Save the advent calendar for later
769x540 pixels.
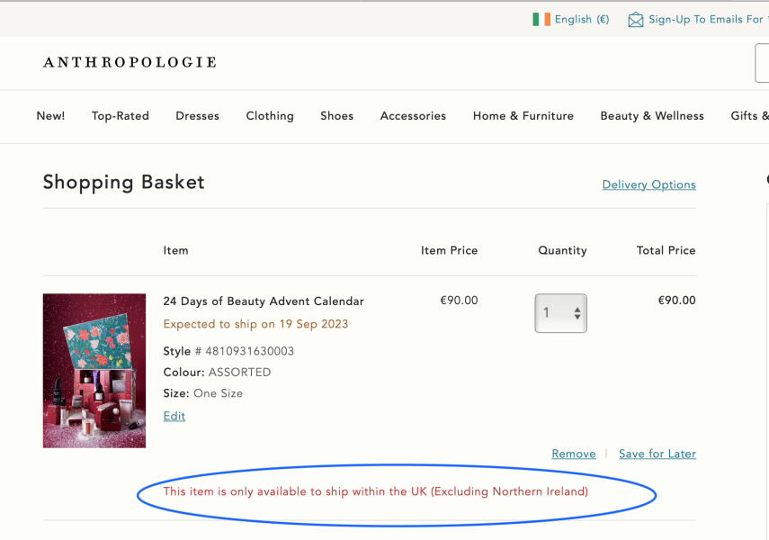[657, 454]
